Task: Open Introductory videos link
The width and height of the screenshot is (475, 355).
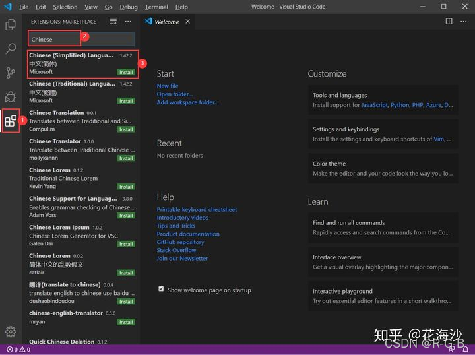Action: click(183, 218)
